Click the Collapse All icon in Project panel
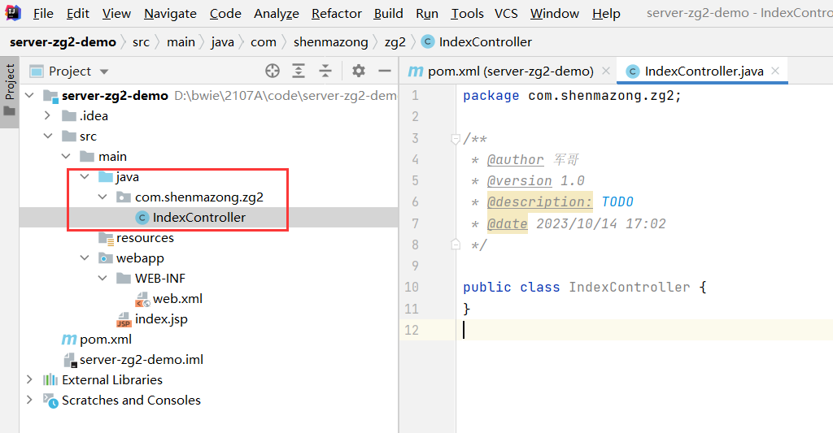 (325, 71)
